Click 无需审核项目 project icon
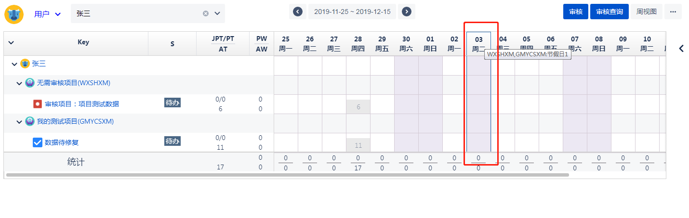The height and width of the screenshot is (218, 689). point(30,83)
